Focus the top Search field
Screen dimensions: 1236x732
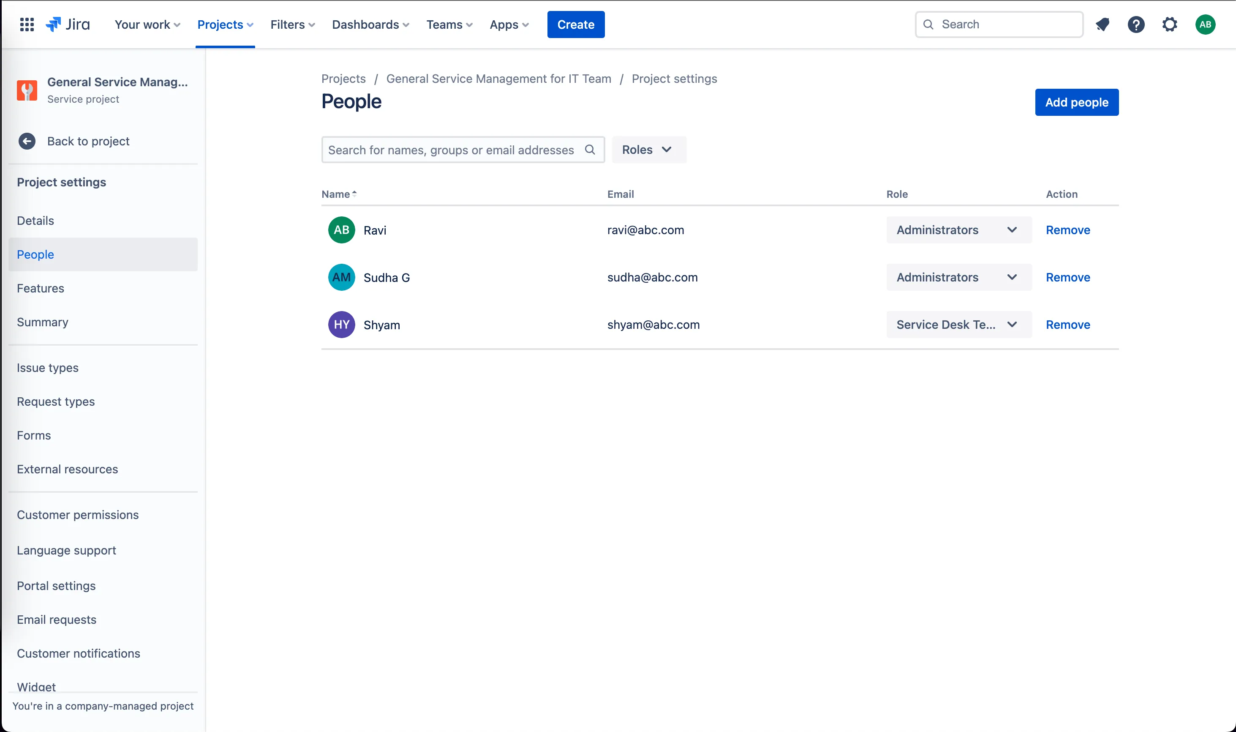tap(999, 24)
